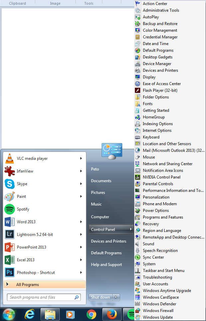Screen dimensions: 206x321
Task: Select Programs and Features
Action: 170,217
